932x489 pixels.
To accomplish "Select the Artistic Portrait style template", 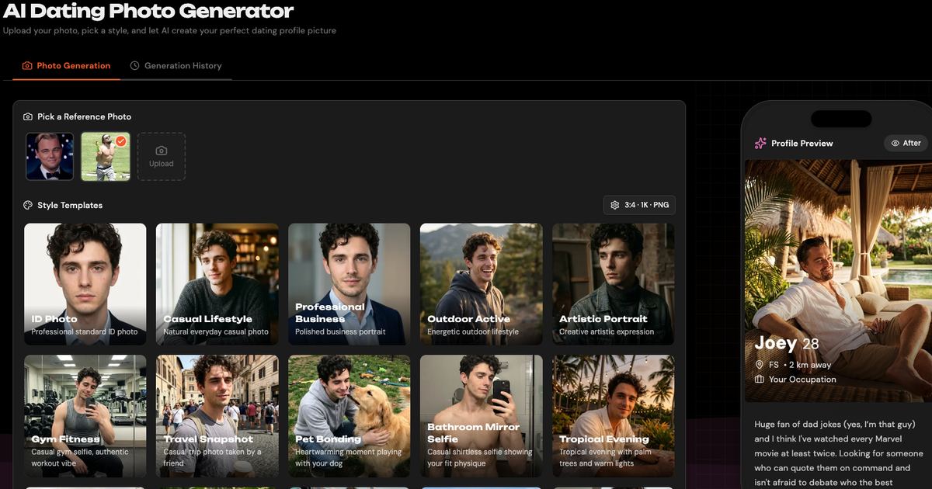I will 614,284.
